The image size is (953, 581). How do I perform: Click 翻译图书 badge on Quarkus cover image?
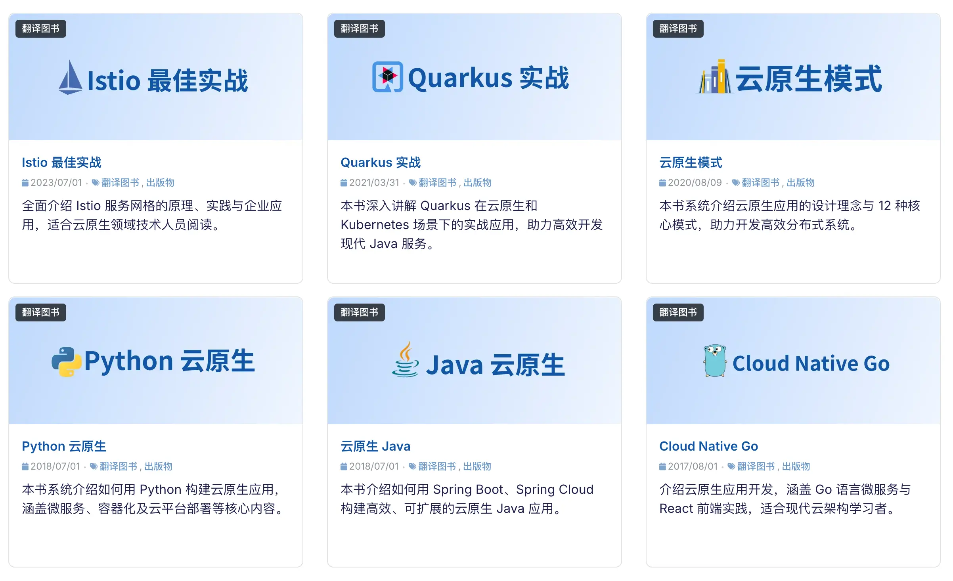coord(360,29)
